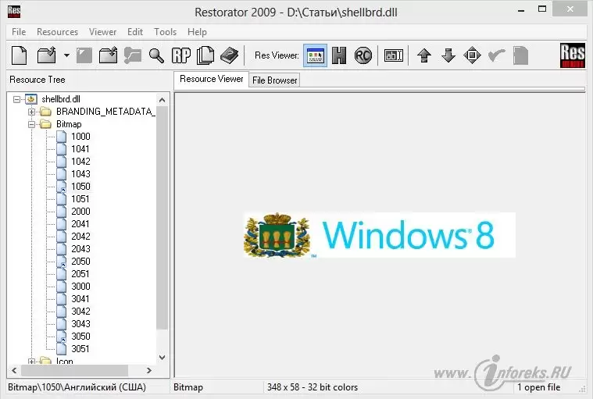This screenshot has width=593, height=399.
Task: Switch to RC script view mode
Action: coord(363,55)
